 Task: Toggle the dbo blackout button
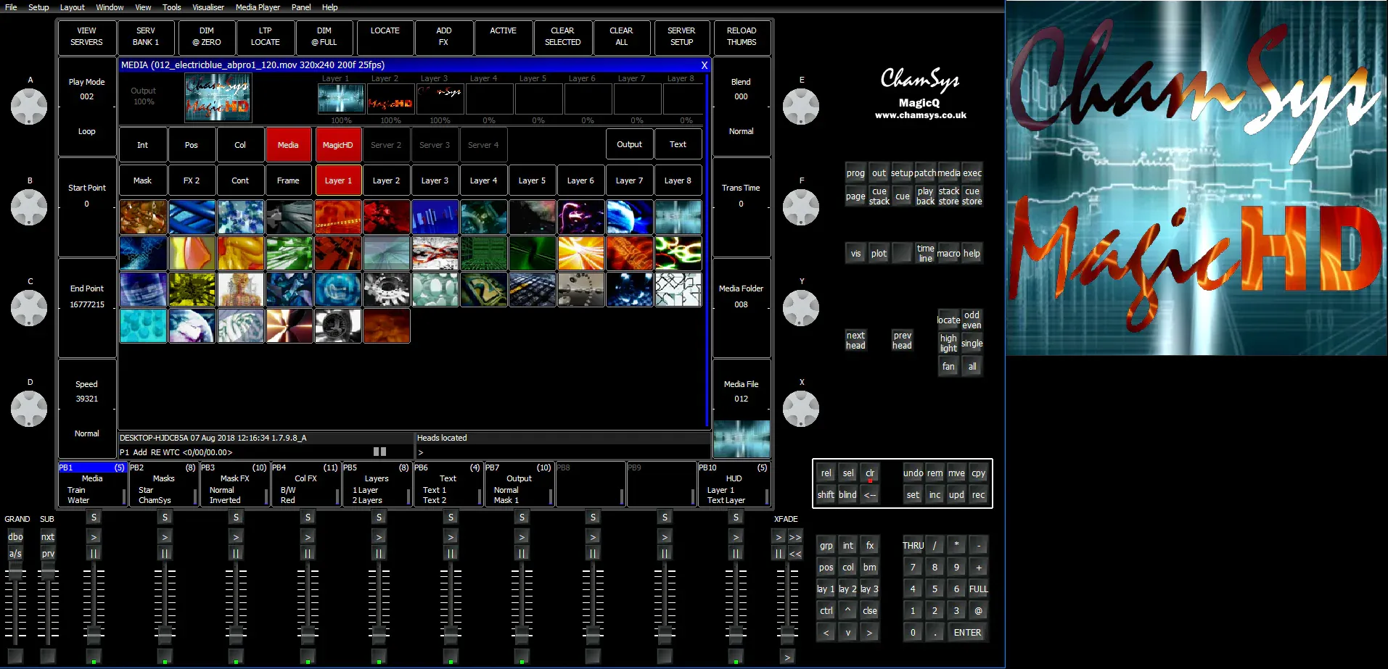pos(15,537)
